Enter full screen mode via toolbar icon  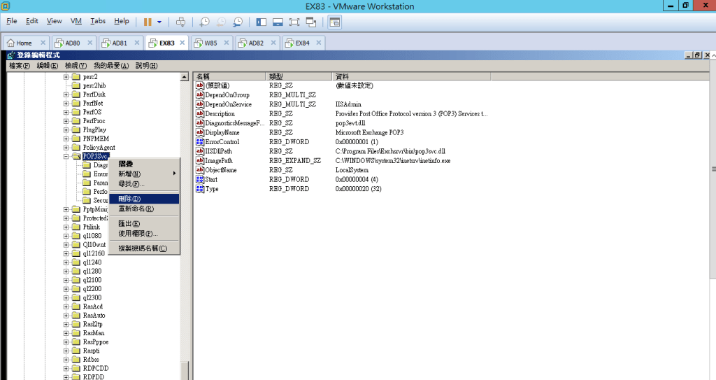click(x=294, y=22)
